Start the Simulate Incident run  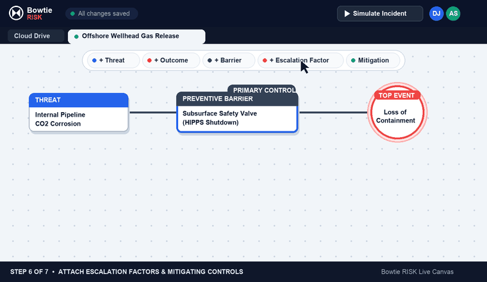(380, 13)
